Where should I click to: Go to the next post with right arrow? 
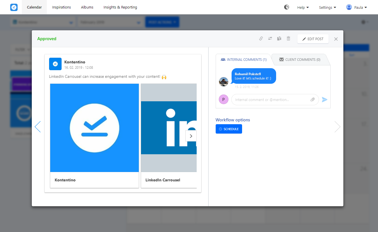click(337, 127)
